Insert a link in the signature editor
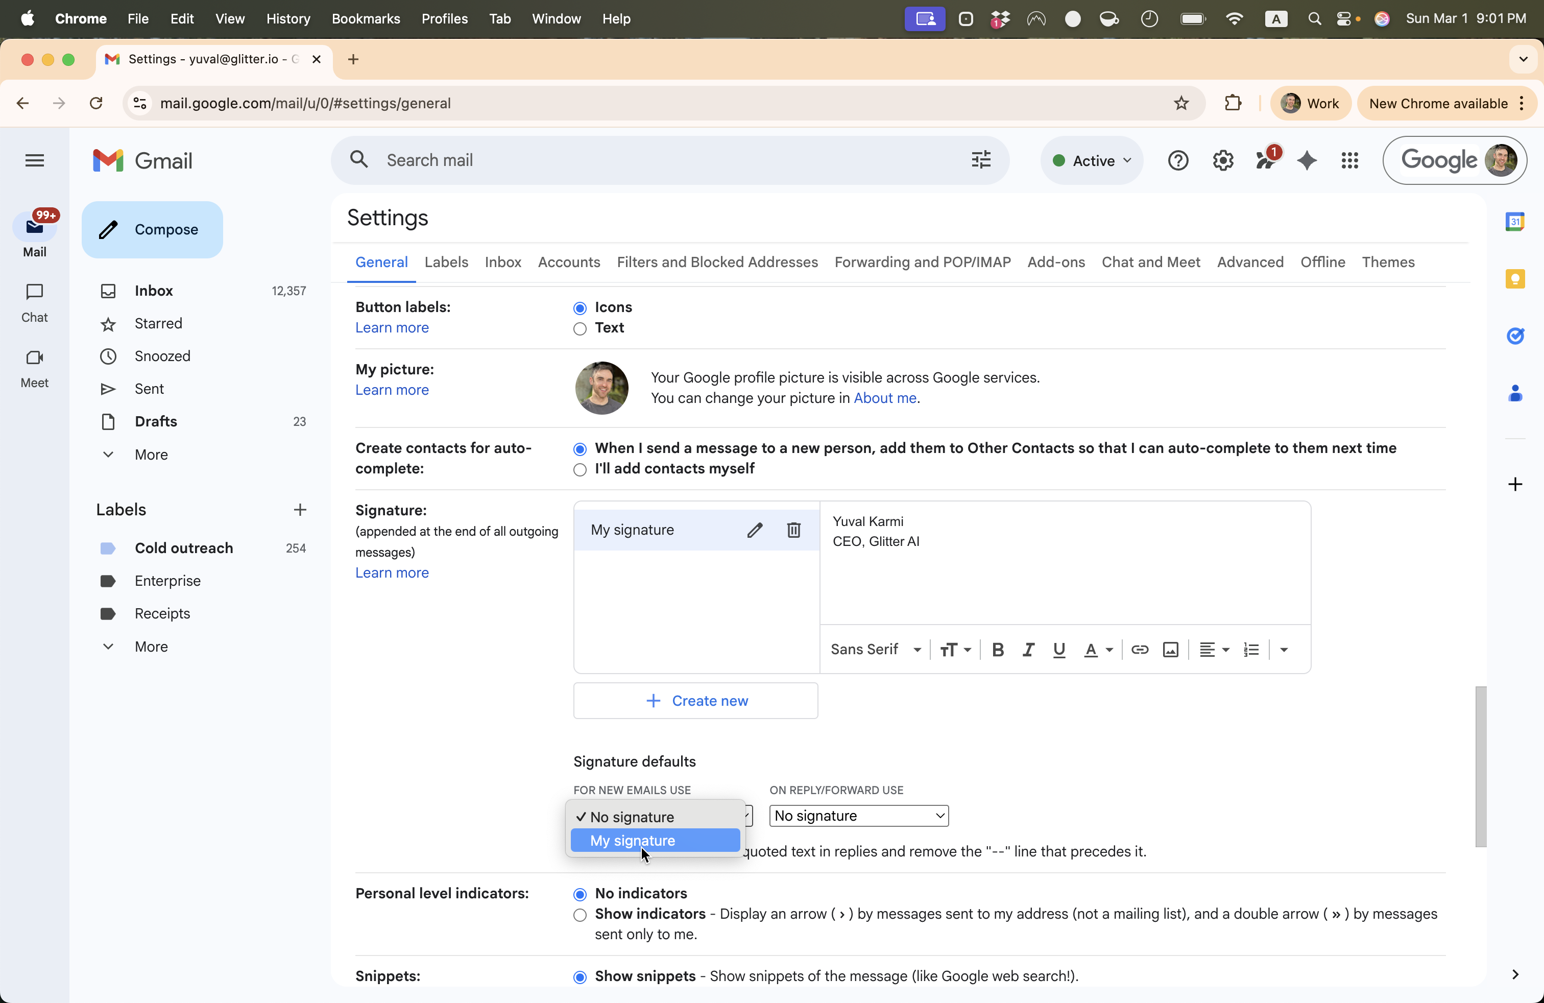 [x=1139, y=650]
